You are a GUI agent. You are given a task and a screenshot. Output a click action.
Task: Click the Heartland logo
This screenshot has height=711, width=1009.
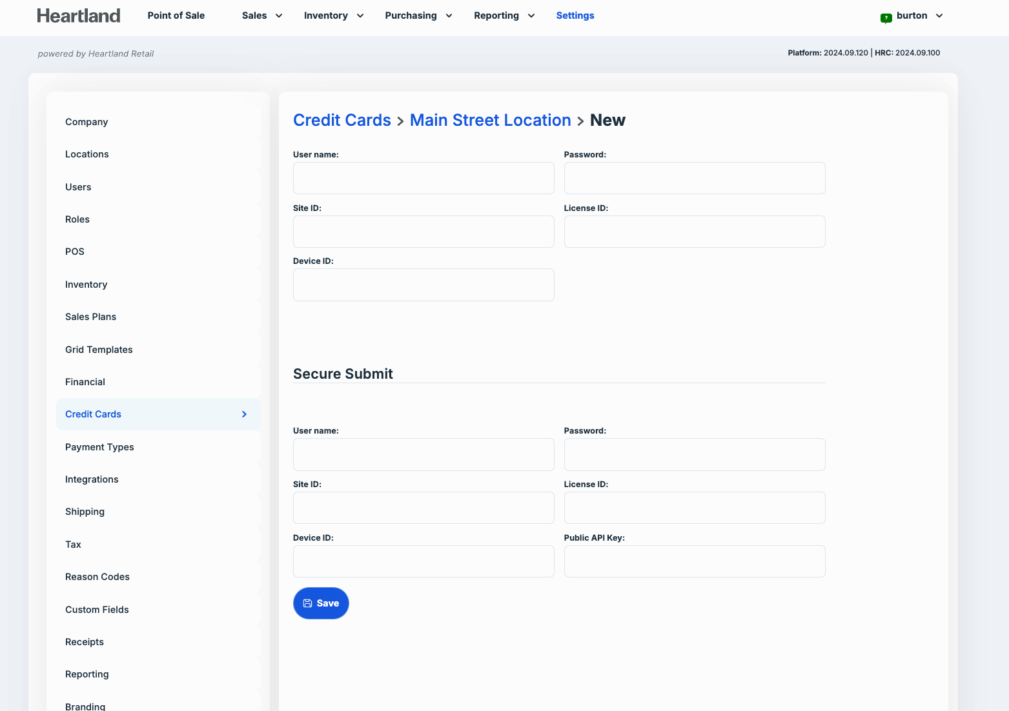pyautogui.click(x=79, y=15)
